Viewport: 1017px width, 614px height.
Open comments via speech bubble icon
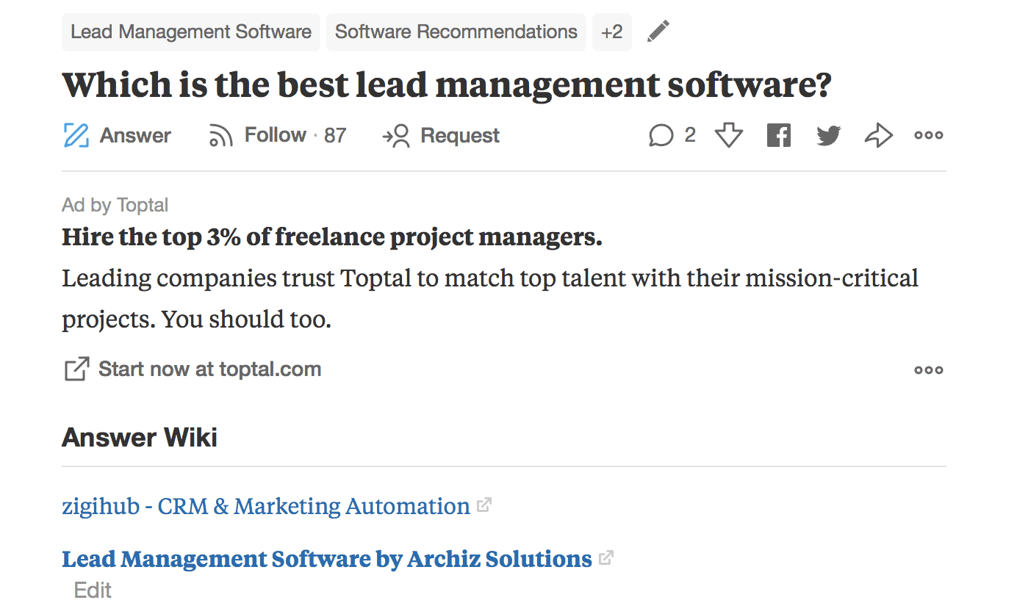pyautogui.click(x=661, y=136)
